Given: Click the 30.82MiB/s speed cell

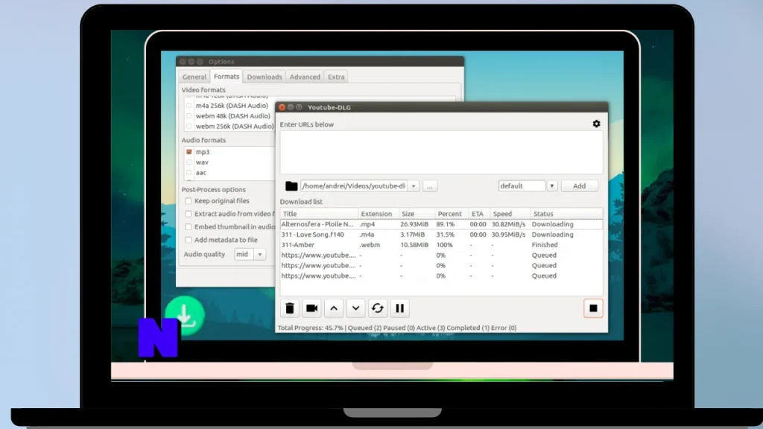Looking at the screenshot, I should (508, 224).
